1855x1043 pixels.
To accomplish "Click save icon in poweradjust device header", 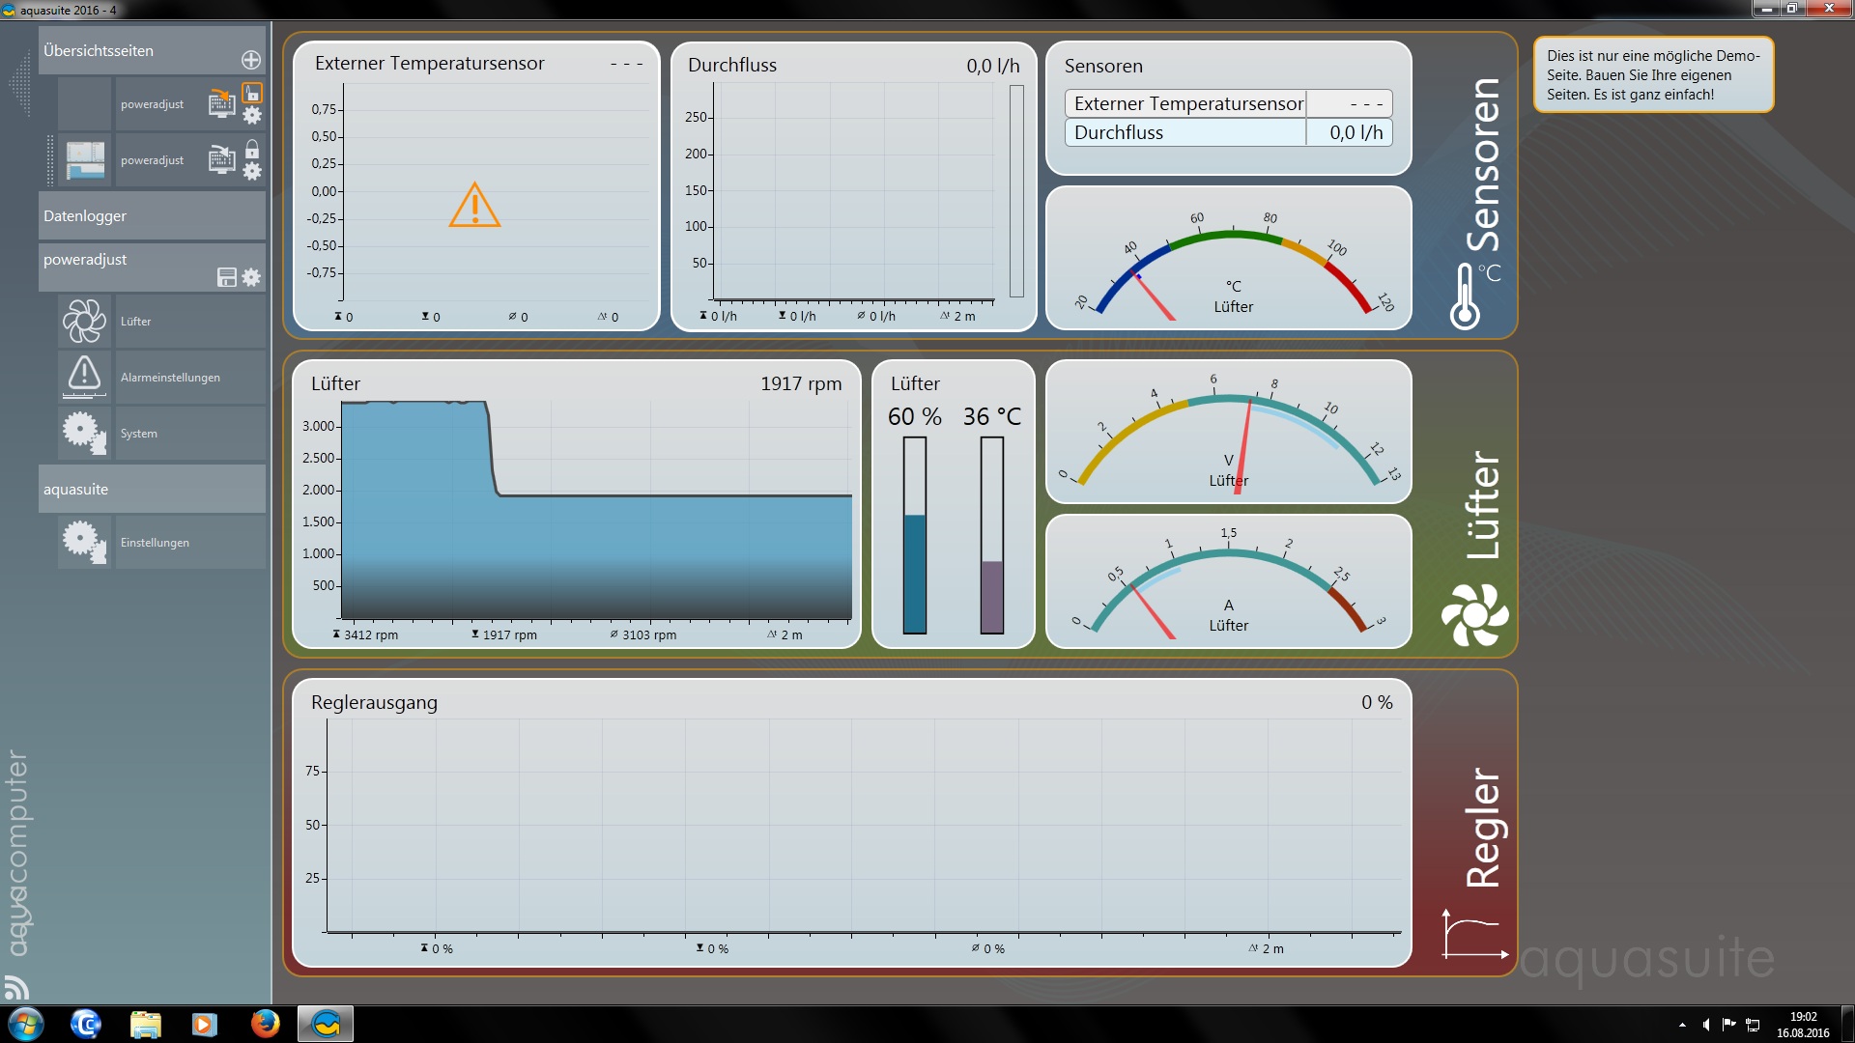I will pos(227,278).
